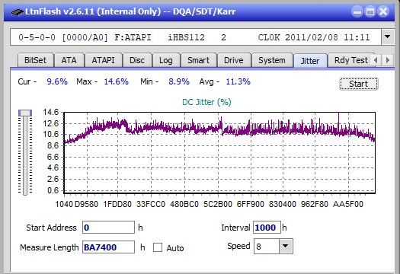Click the Max value 14.6%
The width and height of the screenshot is (400, 274).
(x=116, y=81)
